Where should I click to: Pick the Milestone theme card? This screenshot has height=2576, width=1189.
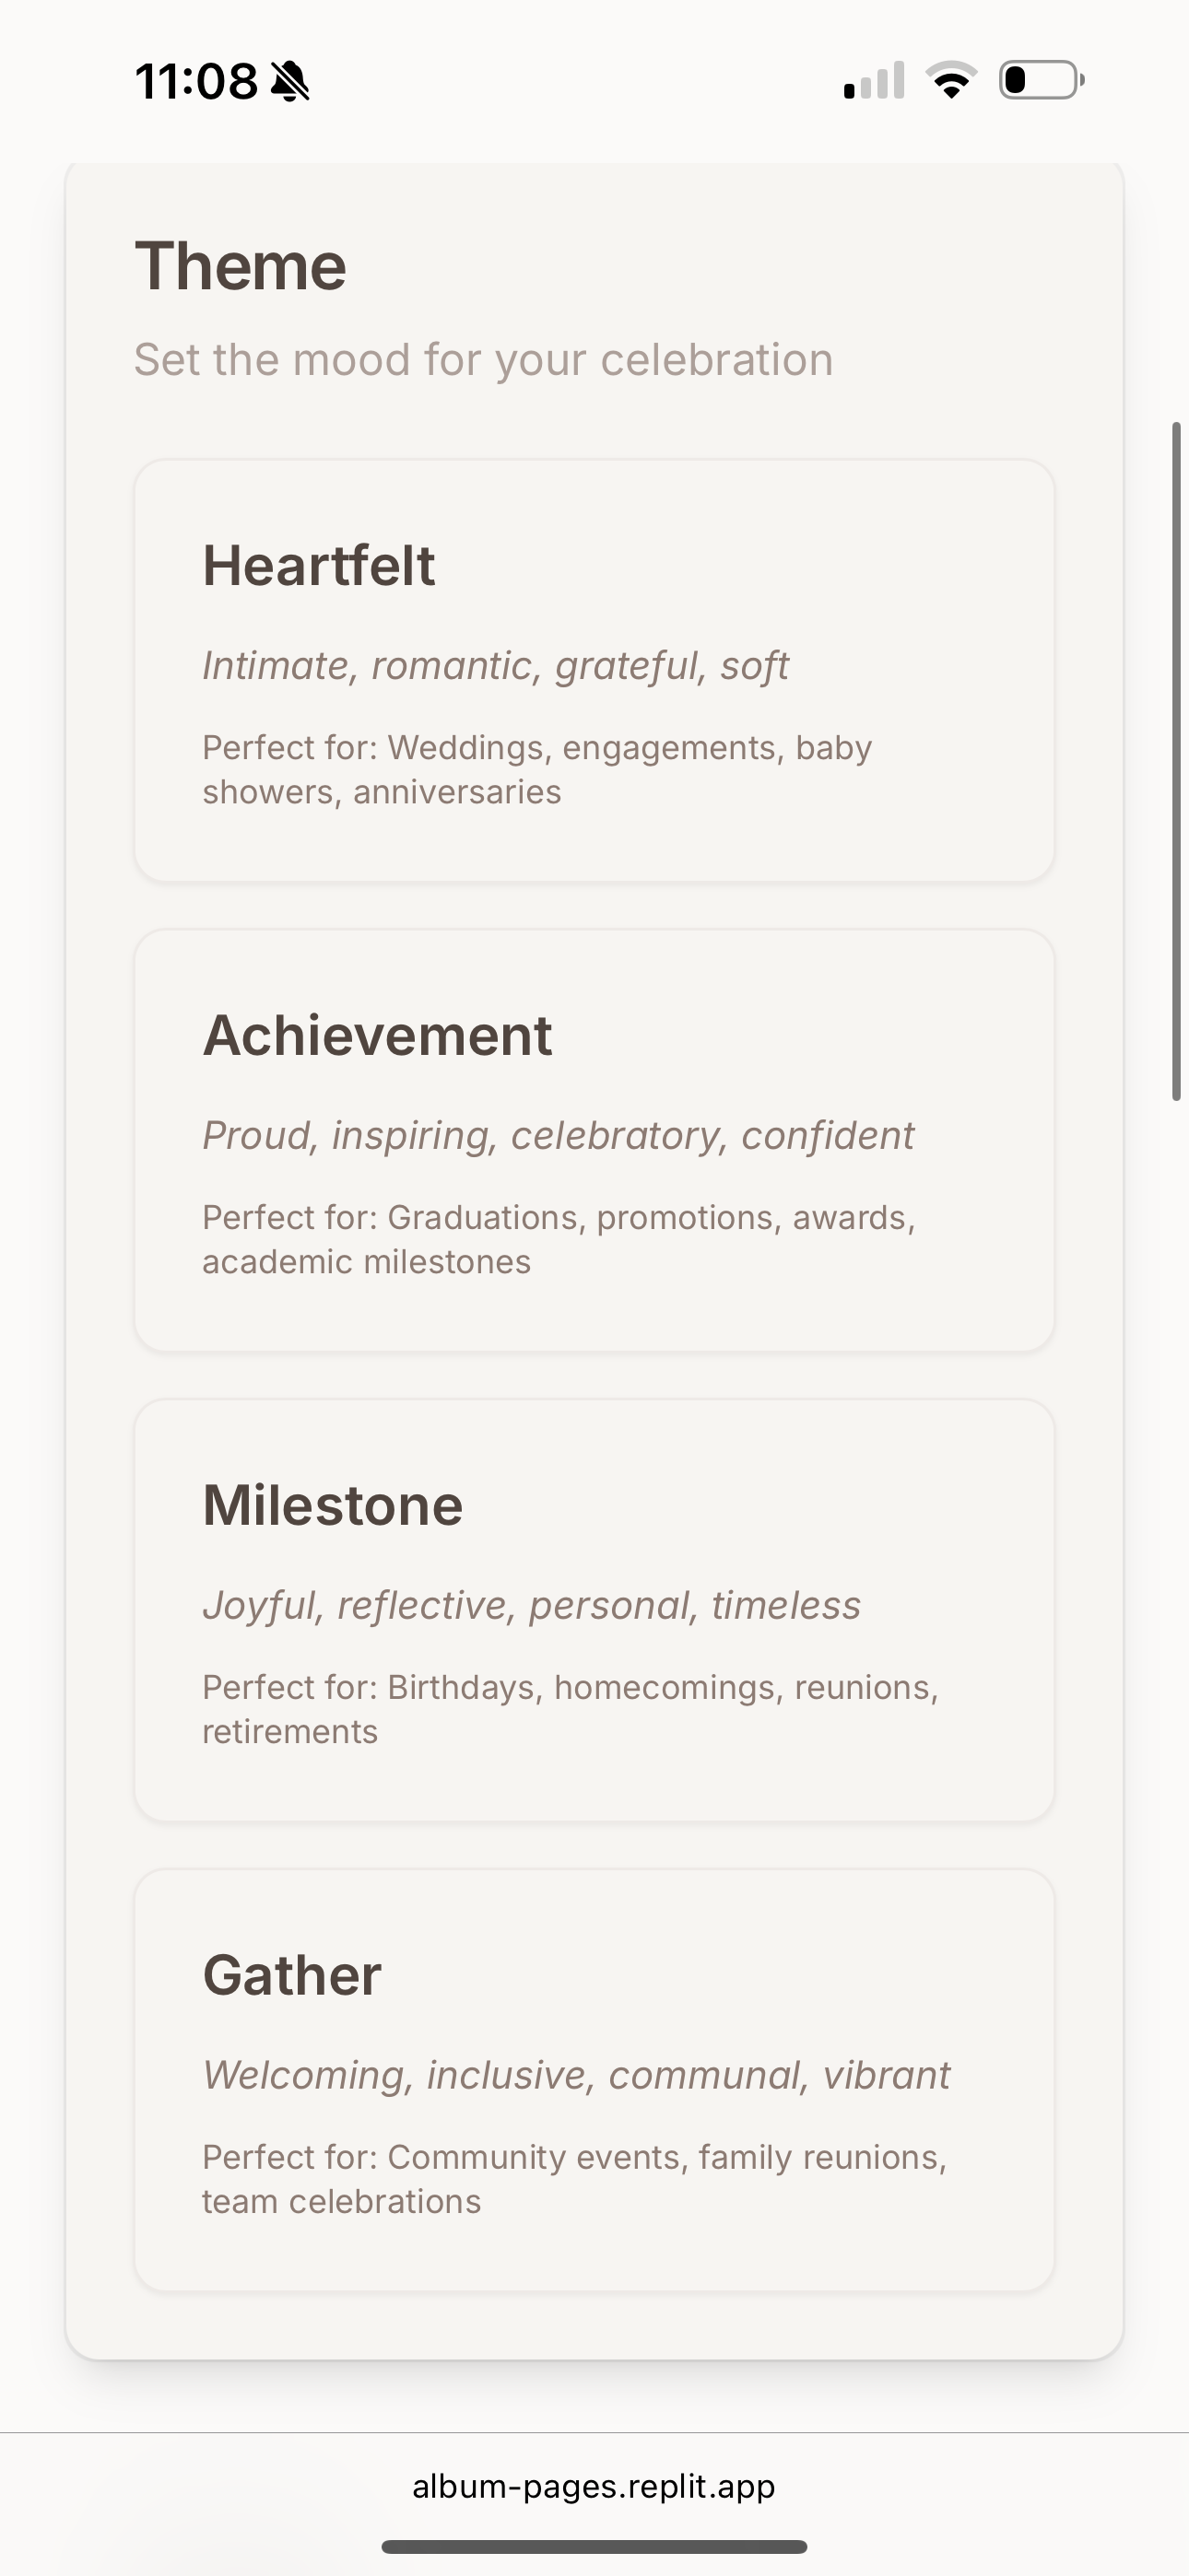click(x=594, y=1610)
